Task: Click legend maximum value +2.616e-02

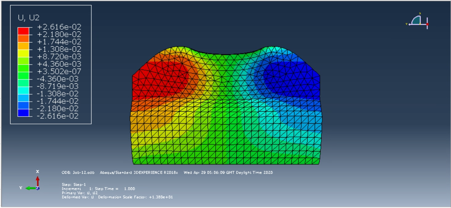Action: 59,27
